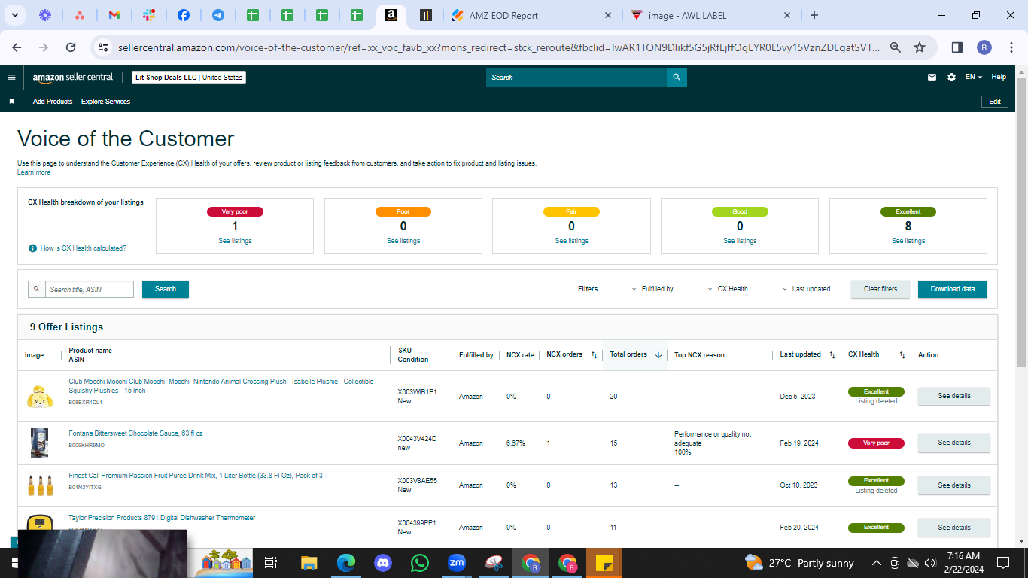
Task: See details for Finest Call Passion Fruit Puree
Action: click(954, 485)
